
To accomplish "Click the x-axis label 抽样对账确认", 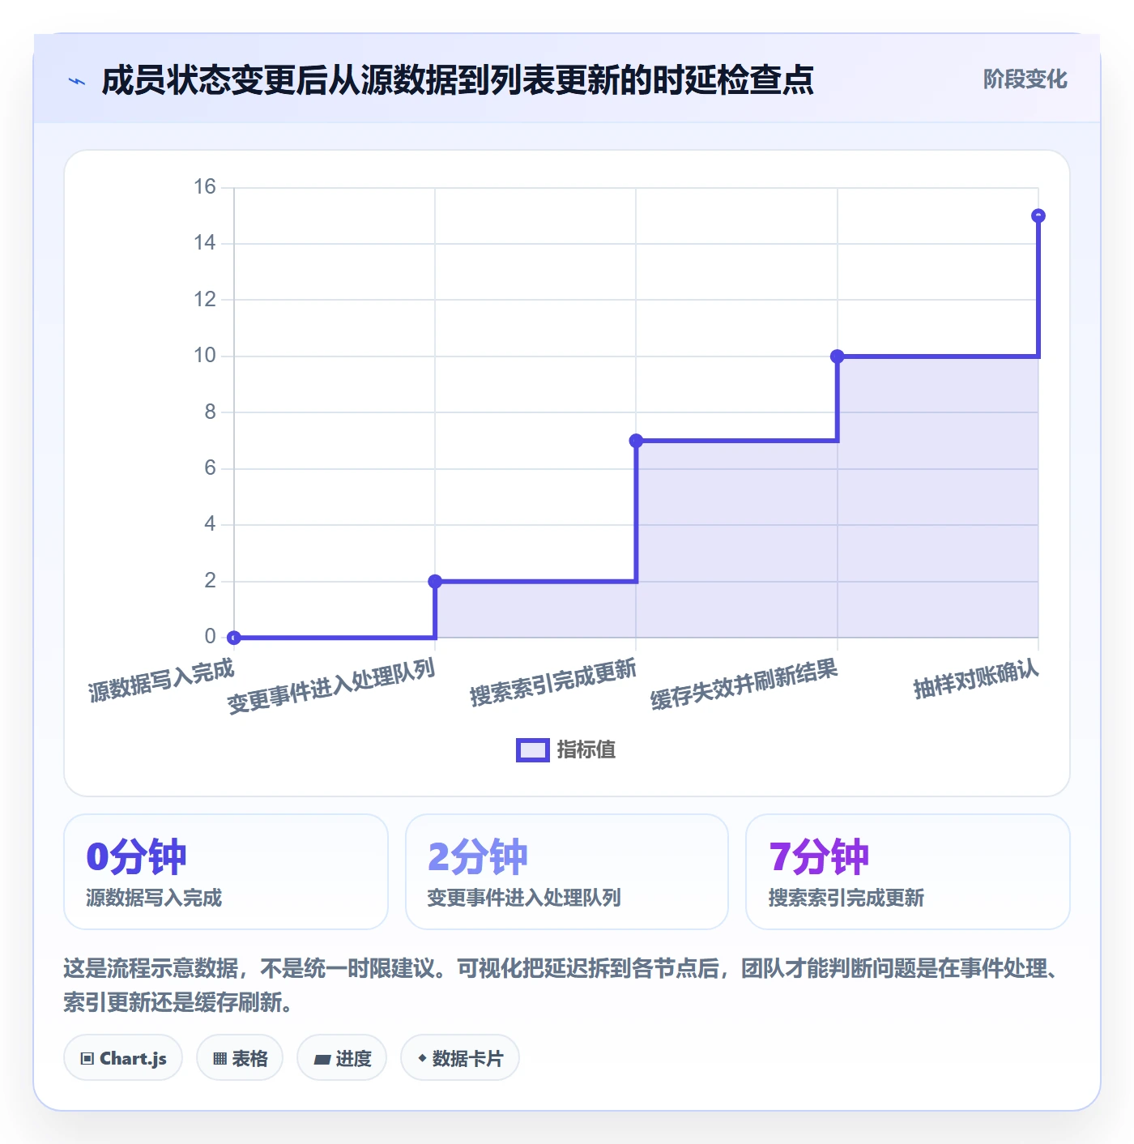I will coord(976,679).
